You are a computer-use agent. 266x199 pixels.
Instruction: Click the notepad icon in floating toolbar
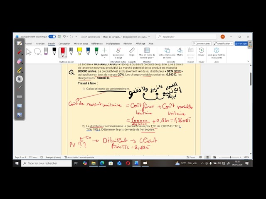click(20, 43)
